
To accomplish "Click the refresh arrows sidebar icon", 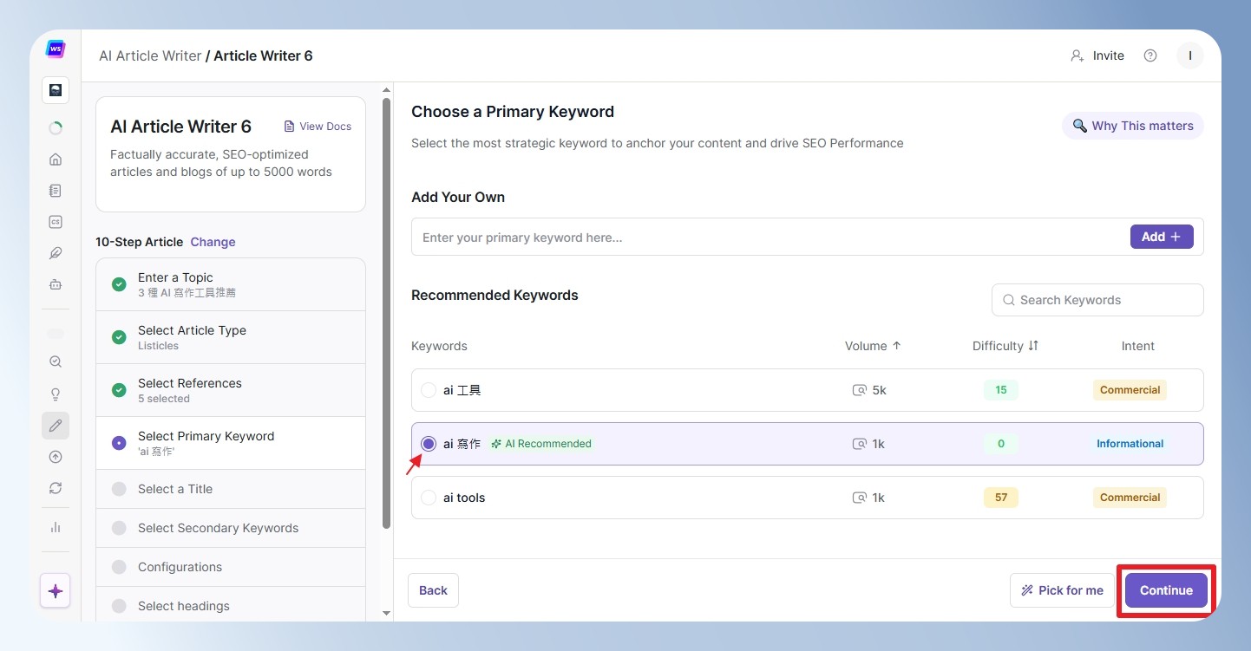I will (x=56, y=488).
